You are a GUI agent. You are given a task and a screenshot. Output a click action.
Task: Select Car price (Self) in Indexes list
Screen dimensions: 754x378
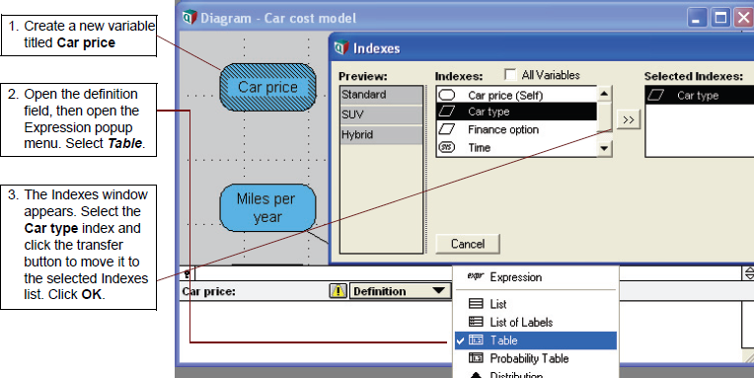[x=516, y=95]
